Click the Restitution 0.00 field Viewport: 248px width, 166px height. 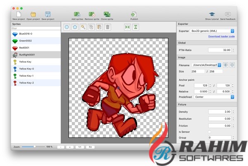(220, 119)
